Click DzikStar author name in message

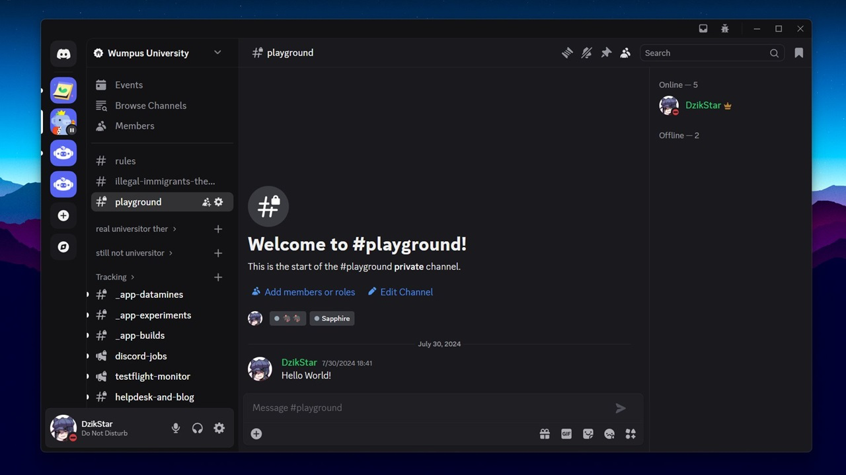pyautogui.click(x=299, y=362)
